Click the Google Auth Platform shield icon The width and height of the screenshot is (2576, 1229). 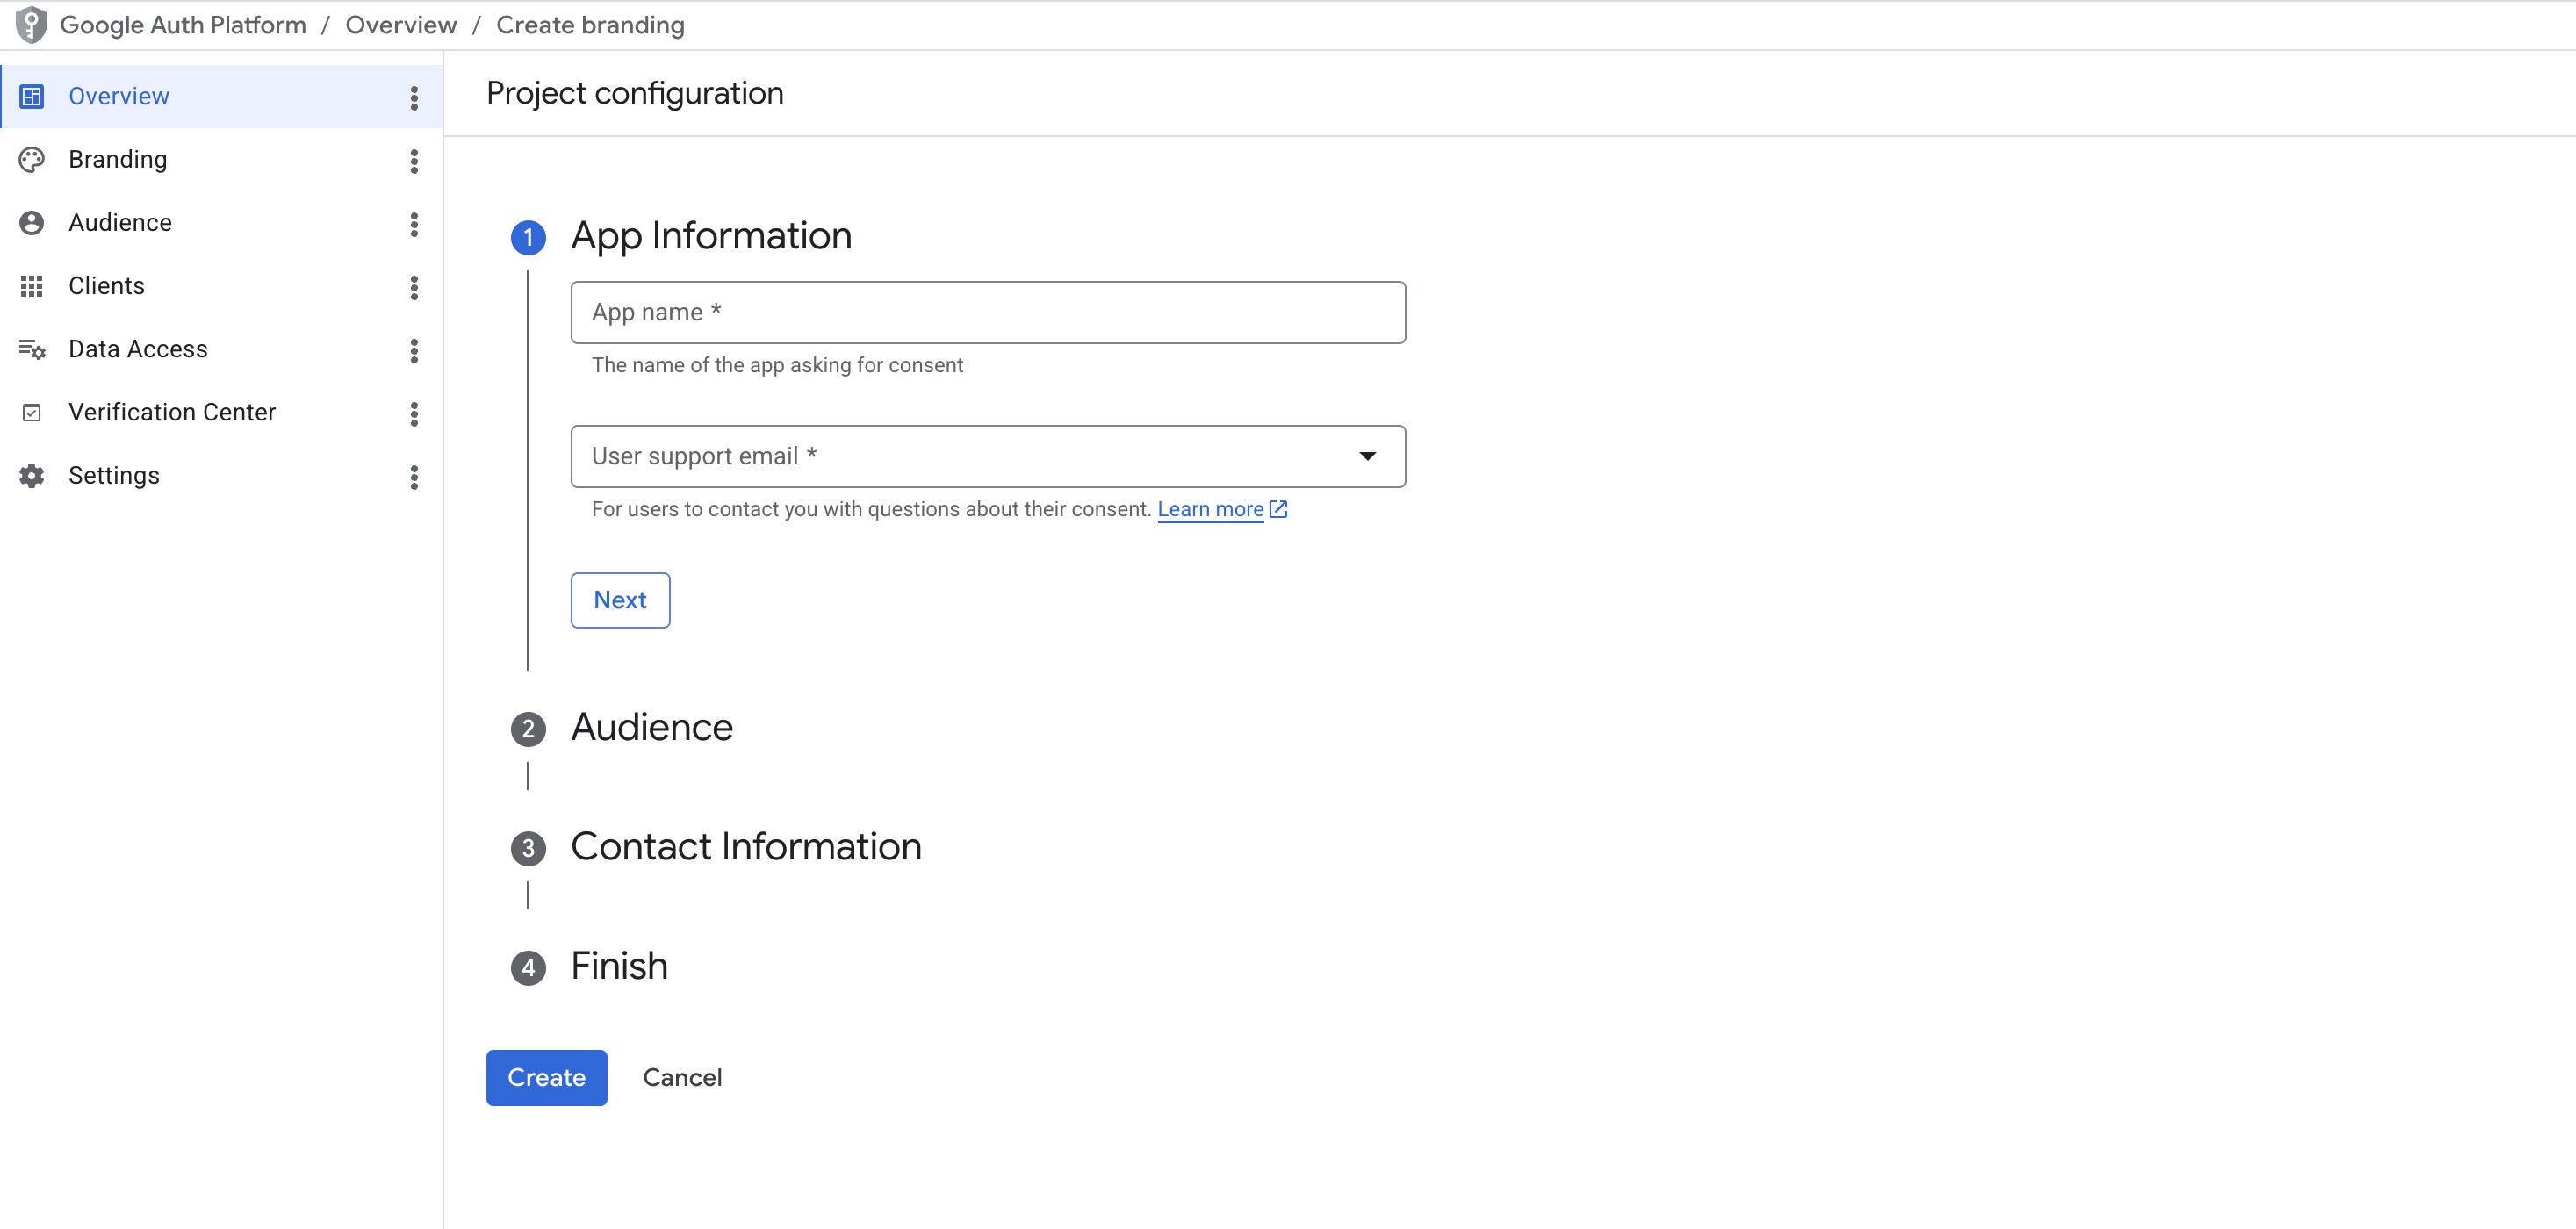pyautogui.click(x=31, y=25)
